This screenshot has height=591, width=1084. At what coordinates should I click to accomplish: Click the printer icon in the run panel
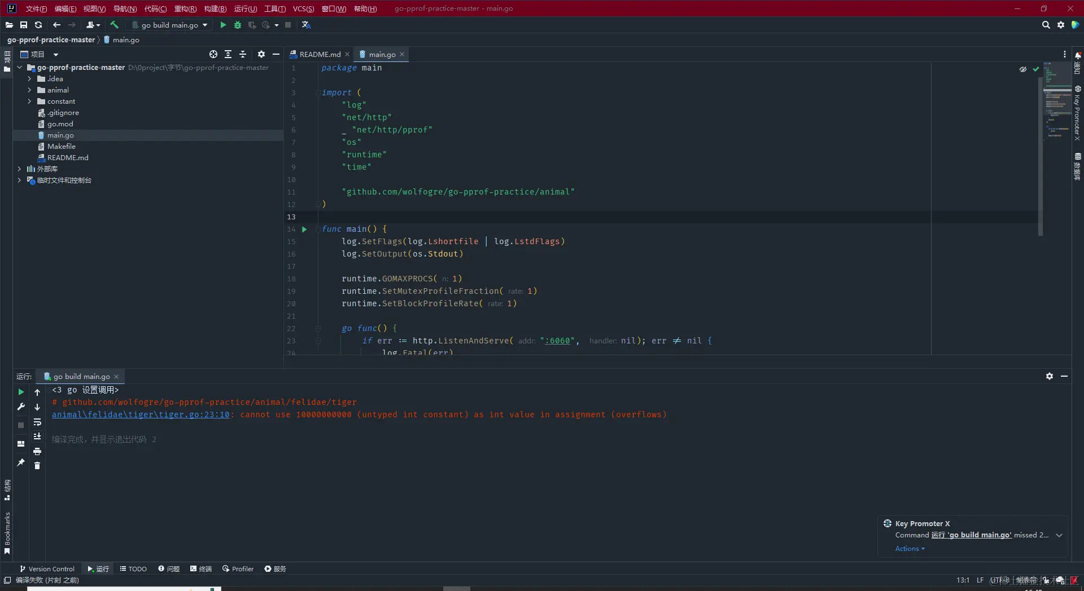[37, 451]
